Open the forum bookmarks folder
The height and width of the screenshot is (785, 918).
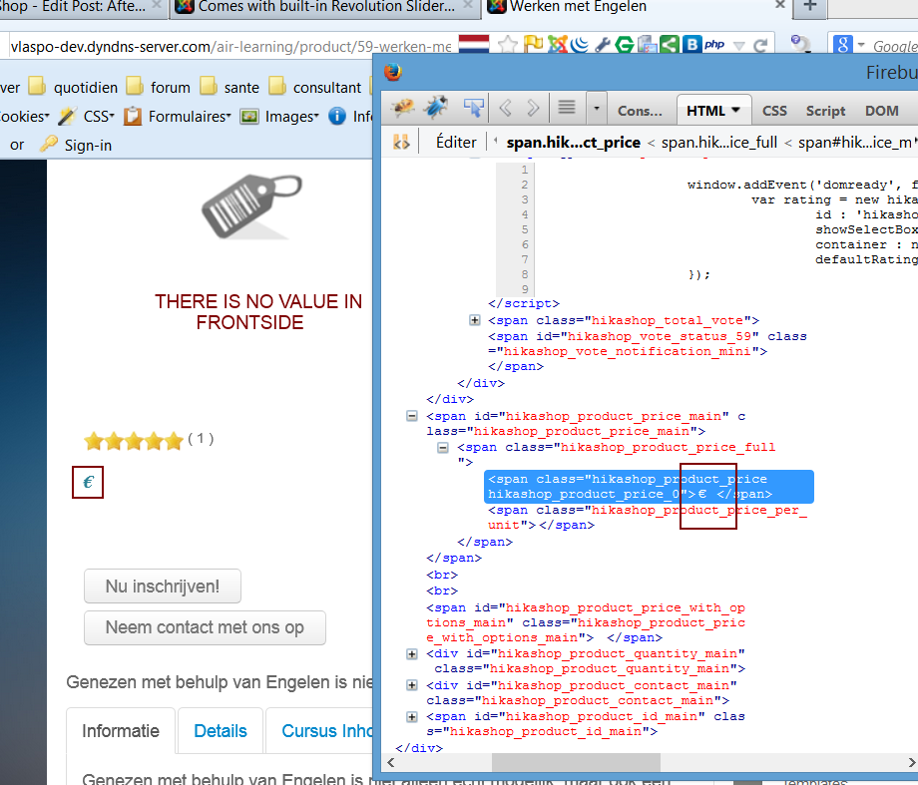click(x=159, y=87)
